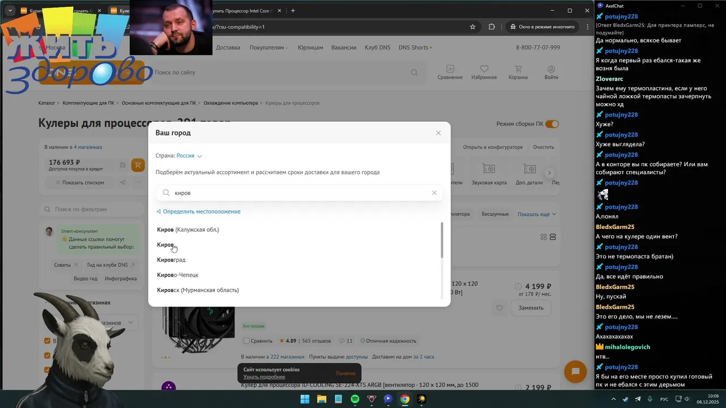Viewport: 726px width, 408px height.
Task: Switch to list view layout icon
Action: click(553, 237)
